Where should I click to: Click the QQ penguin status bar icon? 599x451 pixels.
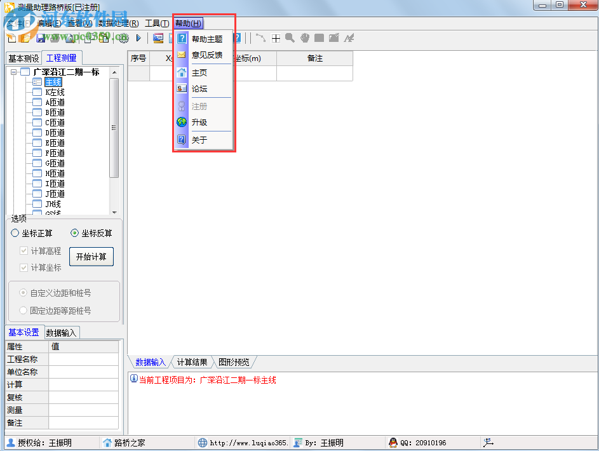[x=393, y=443]
